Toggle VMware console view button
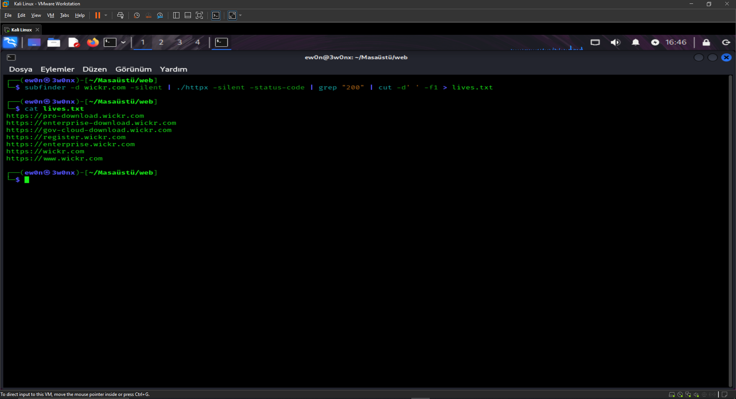 216,15
